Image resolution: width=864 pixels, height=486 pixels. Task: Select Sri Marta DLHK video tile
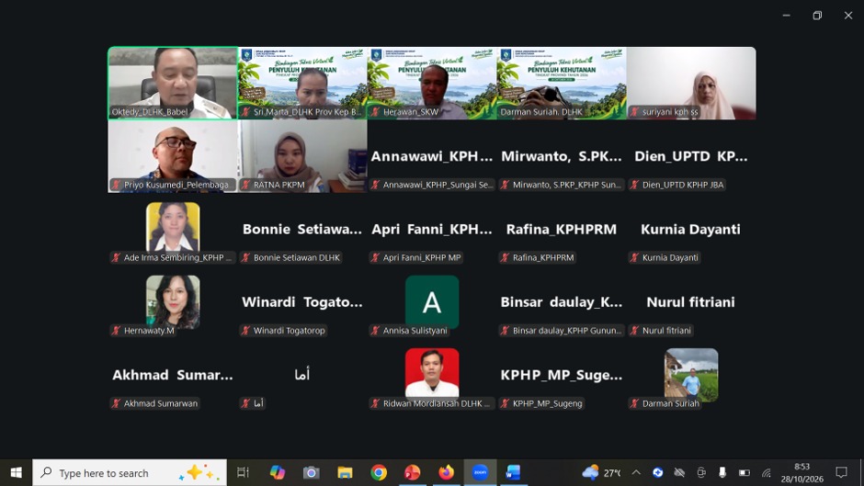(x=302, y=83)
